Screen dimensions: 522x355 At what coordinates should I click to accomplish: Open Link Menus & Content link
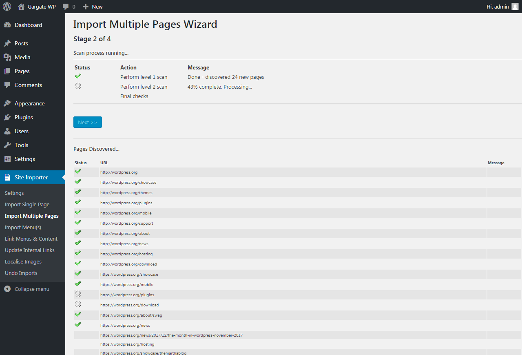click(x=31, y=239)
